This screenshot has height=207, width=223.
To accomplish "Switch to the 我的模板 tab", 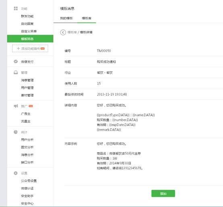I will coord(66,18).
